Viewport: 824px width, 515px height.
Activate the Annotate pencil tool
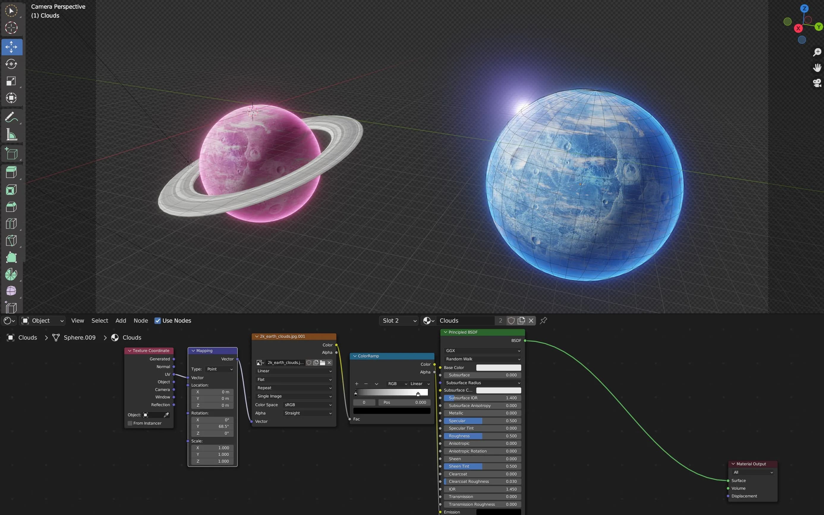pyautogui.click(x=11, y=117)
